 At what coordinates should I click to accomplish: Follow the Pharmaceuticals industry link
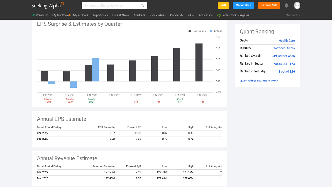[283, 48]
